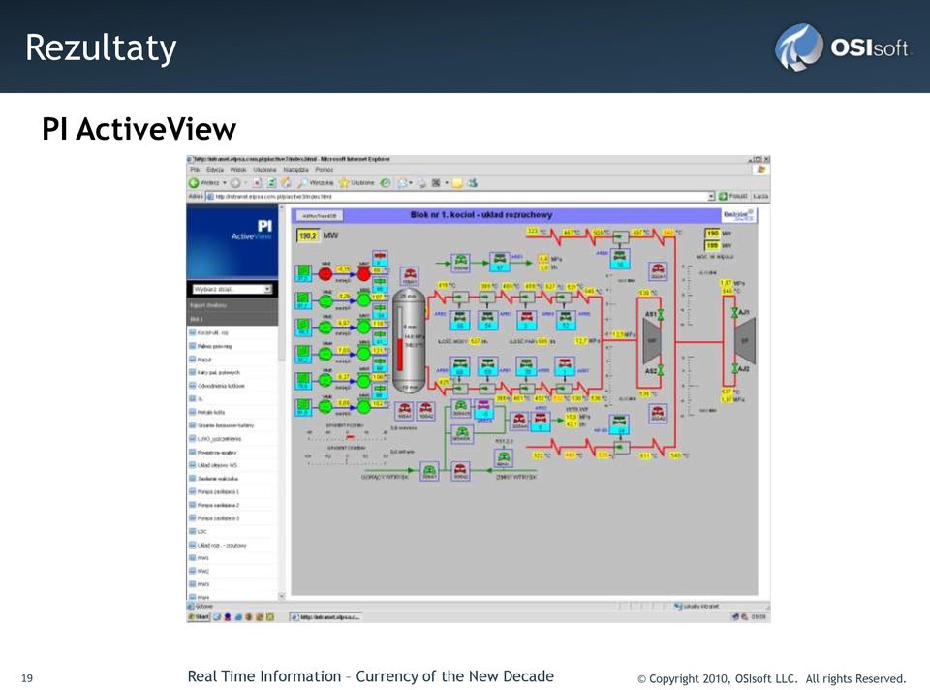Image resolution: width=930 pixels, height=690 pixels.
Task: Click the AS1 green valve symbol
Action: tap(660, 314)
